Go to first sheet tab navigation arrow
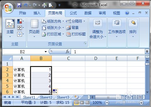Viewport: 151px width, 107px height. click(5, 97)
